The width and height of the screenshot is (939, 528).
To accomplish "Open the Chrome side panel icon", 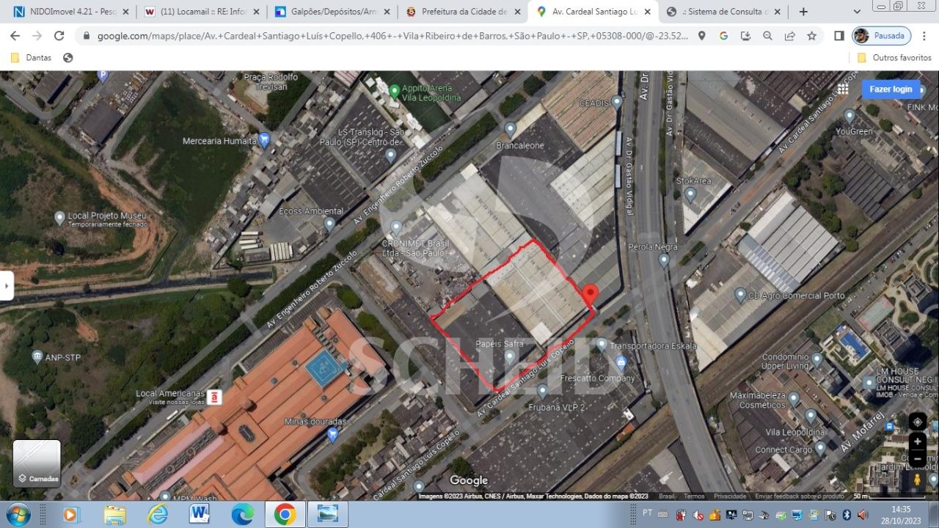I will tap(839, 36).
